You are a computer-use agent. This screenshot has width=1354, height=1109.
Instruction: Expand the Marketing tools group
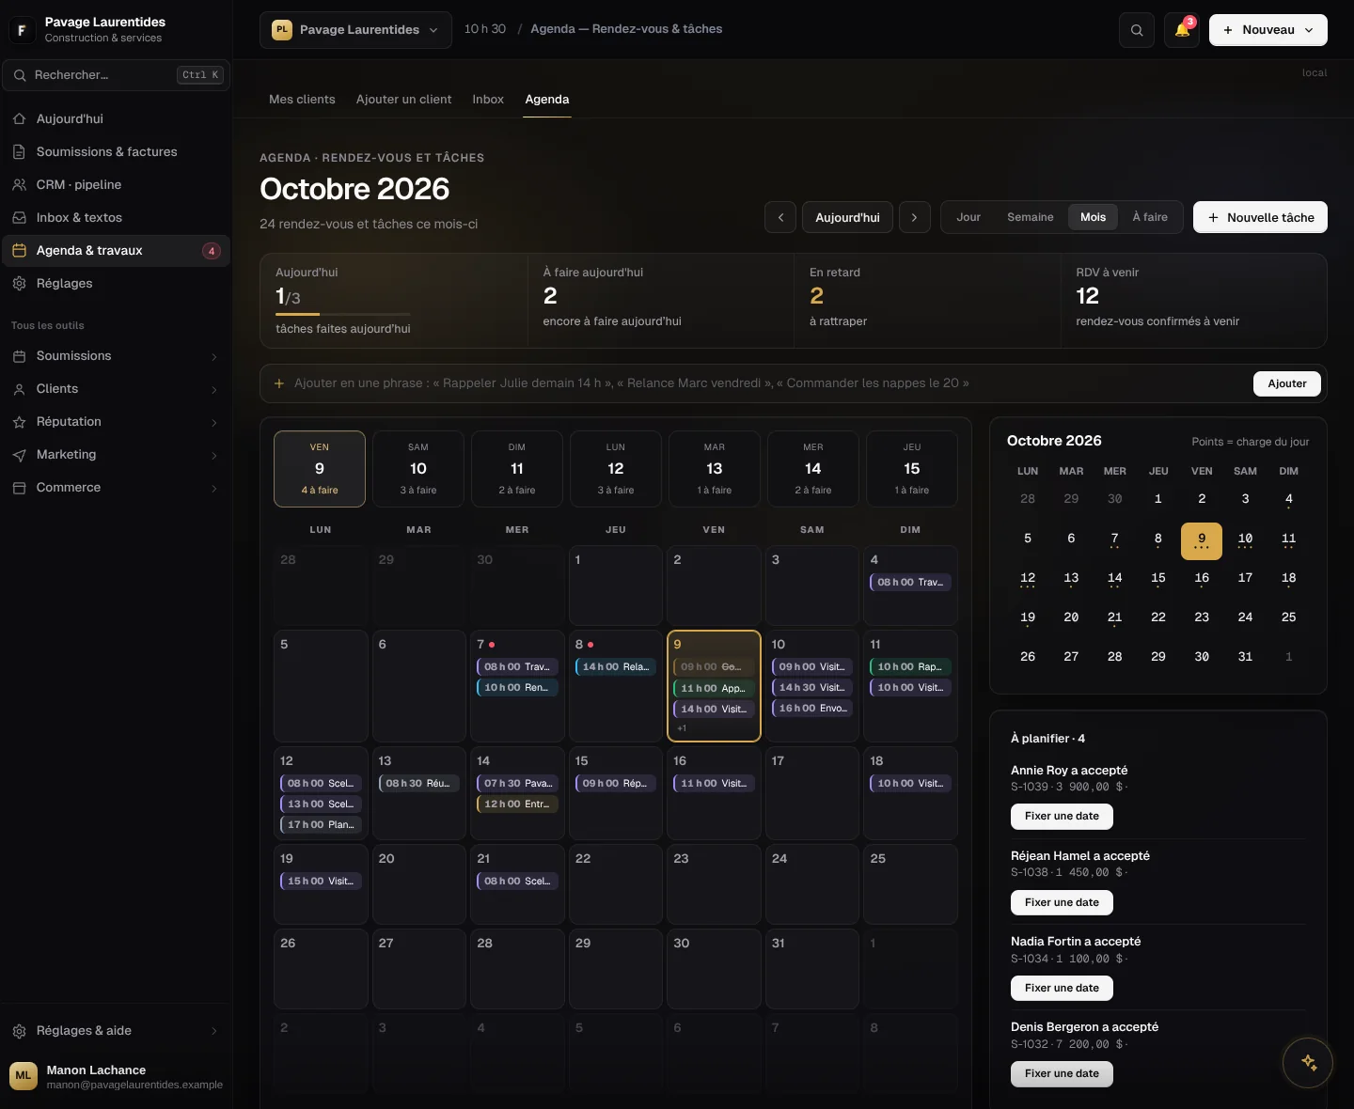[x=116, y=455]
